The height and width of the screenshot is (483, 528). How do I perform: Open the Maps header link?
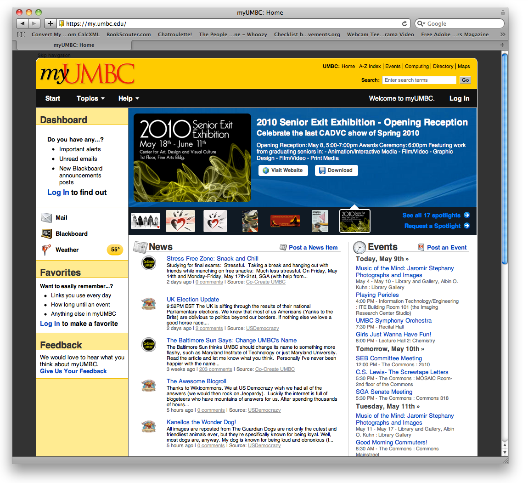[x=464, y=66]
